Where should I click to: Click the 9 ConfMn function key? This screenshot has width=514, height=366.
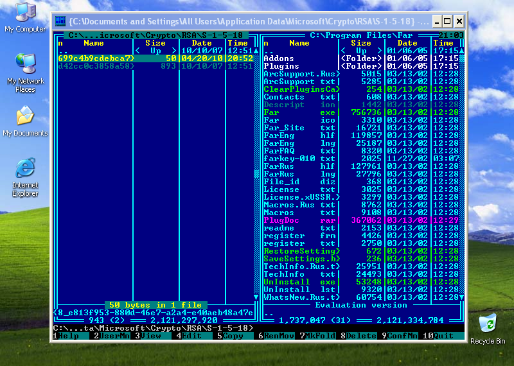coord(400,336)
